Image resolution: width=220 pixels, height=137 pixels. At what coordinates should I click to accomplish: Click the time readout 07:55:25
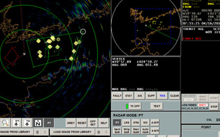pyautogui.click(x=191, y=23)
